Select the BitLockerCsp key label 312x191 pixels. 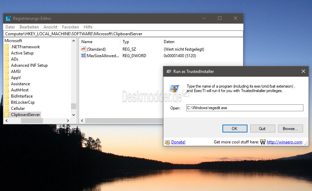point(23,102)
